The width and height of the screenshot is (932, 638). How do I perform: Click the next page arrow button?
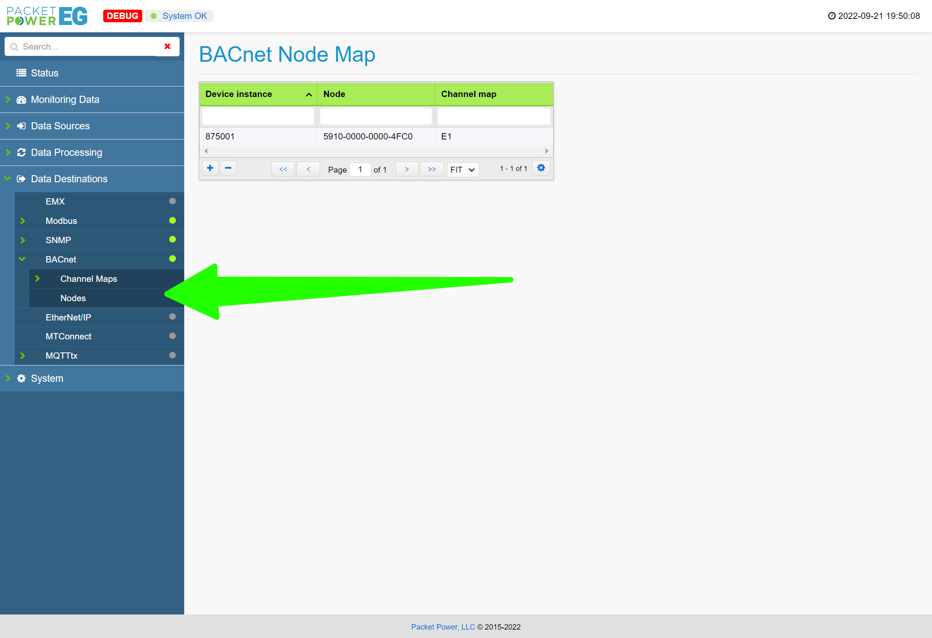tap(407, 169)
